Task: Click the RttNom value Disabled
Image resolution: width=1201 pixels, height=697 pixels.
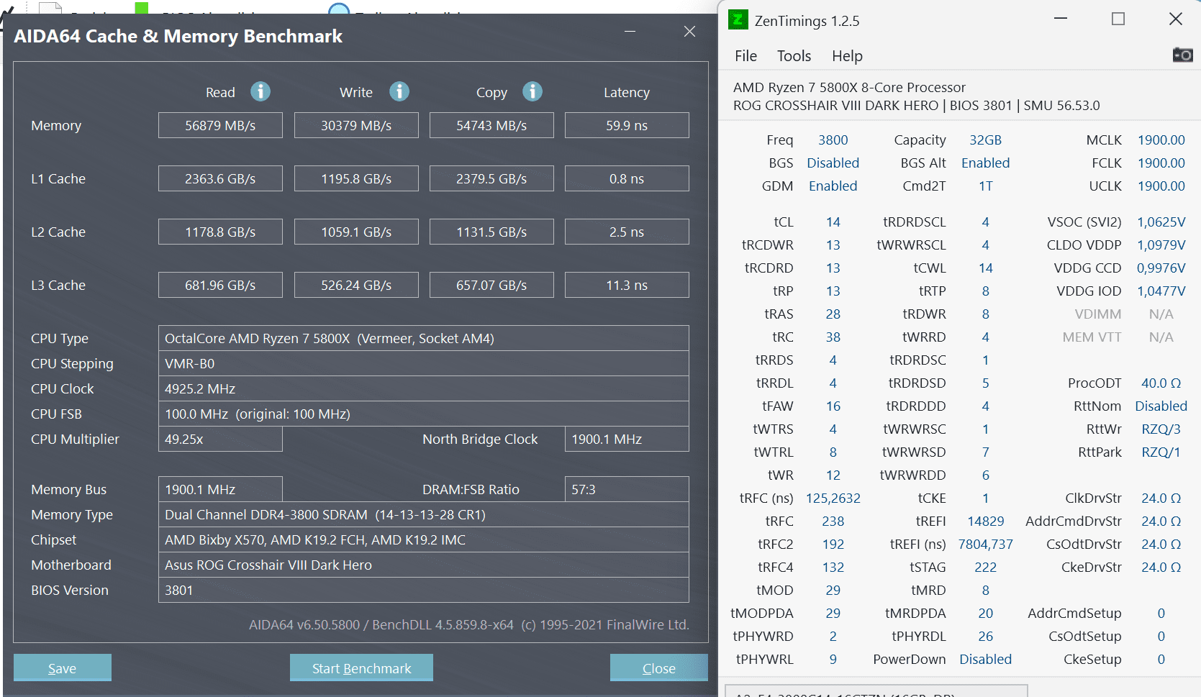Action: [1161, 406]
